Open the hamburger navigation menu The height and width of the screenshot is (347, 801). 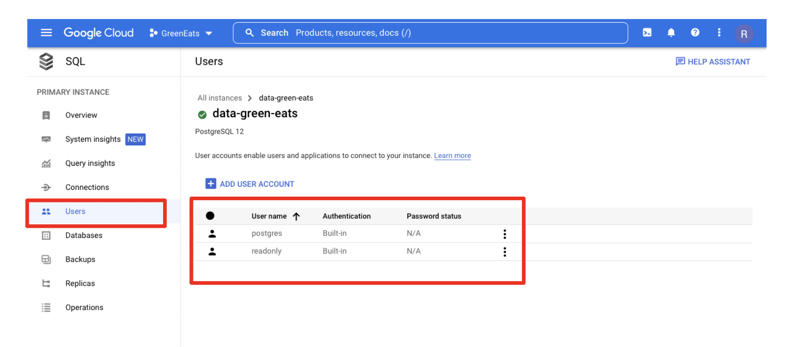(46, 33)
